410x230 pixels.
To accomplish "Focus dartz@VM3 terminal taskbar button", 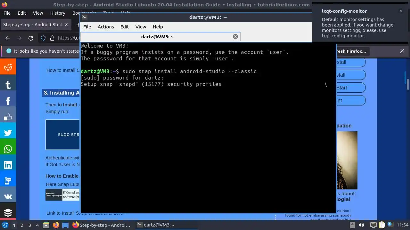I will pos(166,225).
